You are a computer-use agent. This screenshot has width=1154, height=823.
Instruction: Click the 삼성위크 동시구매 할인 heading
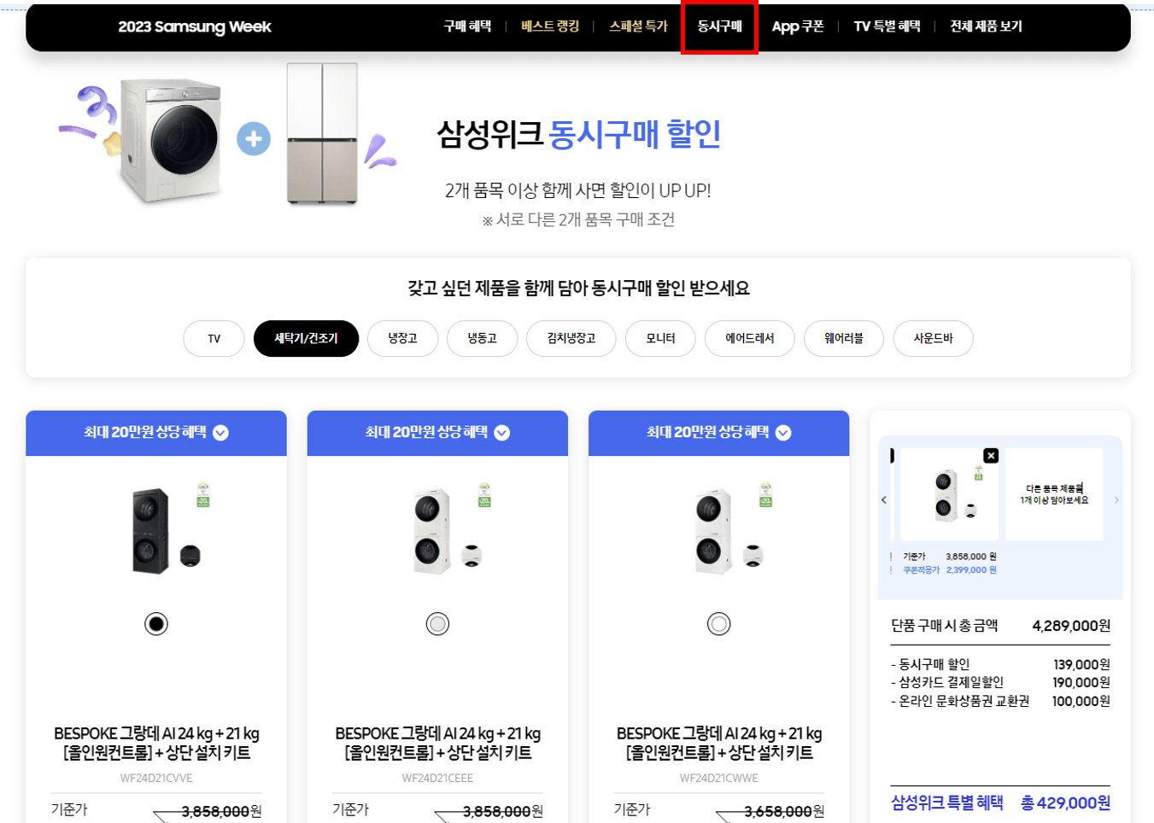tap(578, 134)
